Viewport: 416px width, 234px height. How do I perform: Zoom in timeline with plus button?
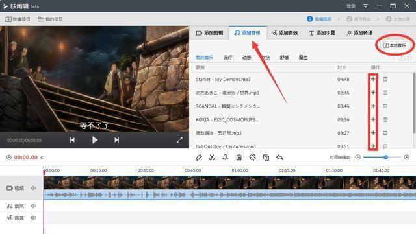407,158
